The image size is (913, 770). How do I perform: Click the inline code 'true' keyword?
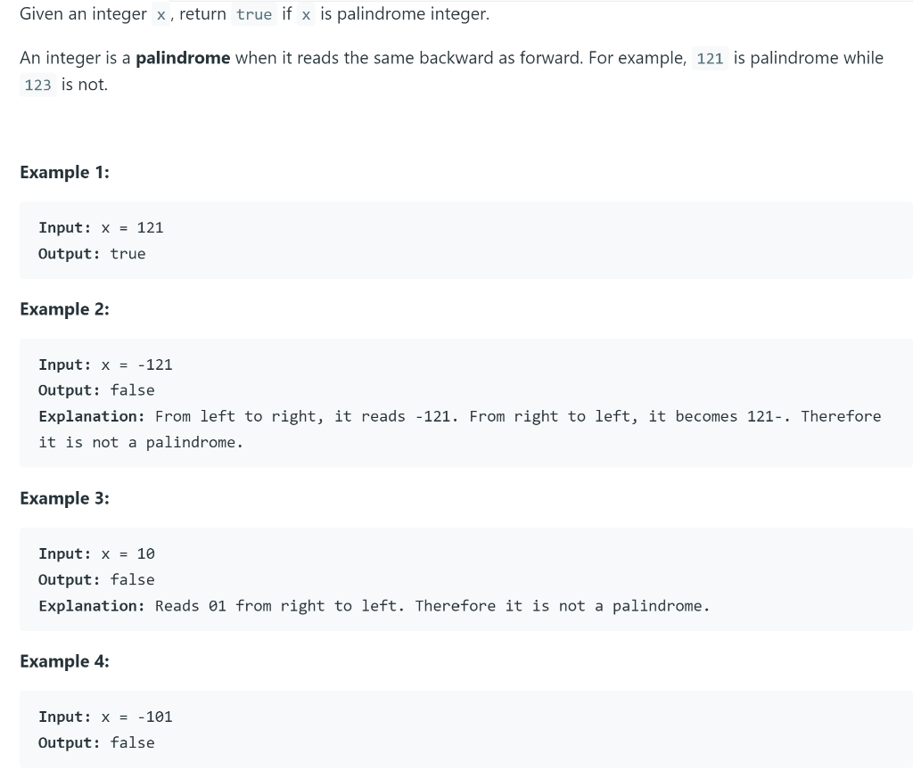click(254, 14)
